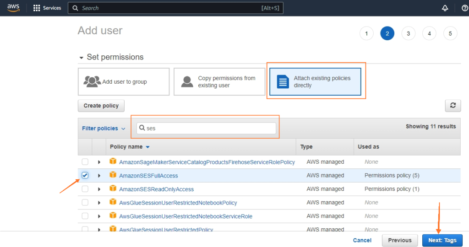
Task: Open the AwsGlueSessionUserRestrictedNotebookPolicy link
Action: pos(178,203)
